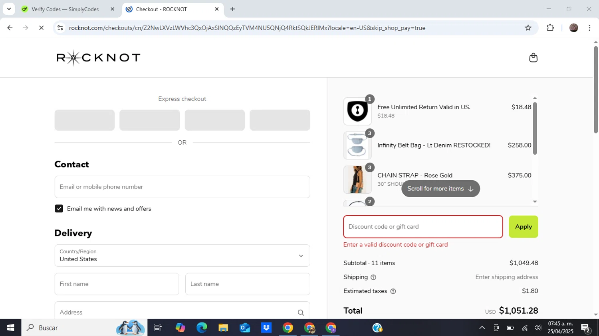This screenshot has width=599, height=336.
Task: View site information icon in address bar
Action: click(60, 28)
